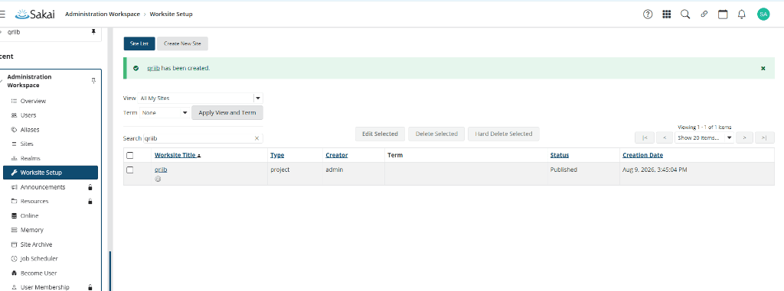This screenshot has width=784, height=291.
Task: Go to next page of results
Action: pos(744,137)
